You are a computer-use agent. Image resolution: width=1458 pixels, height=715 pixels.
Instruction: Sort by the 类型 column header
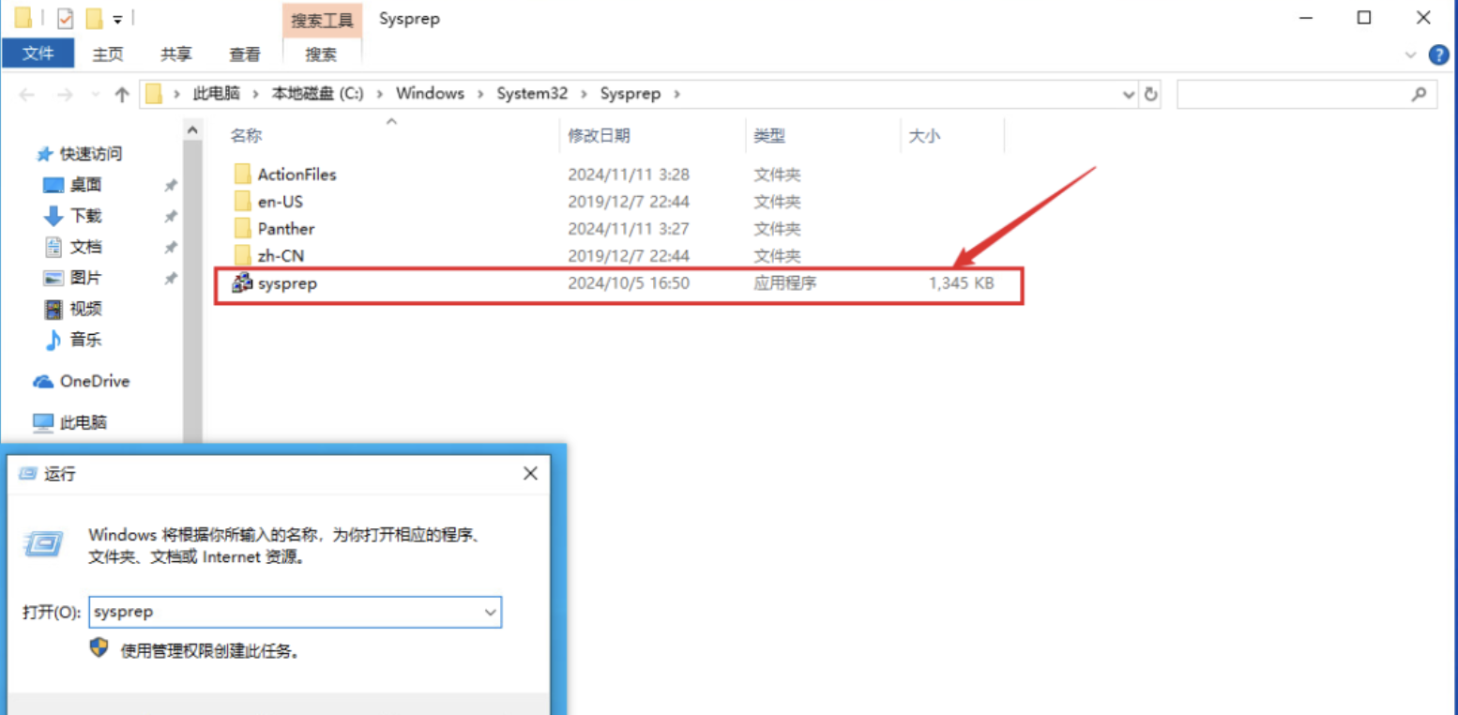click(769, 136)
